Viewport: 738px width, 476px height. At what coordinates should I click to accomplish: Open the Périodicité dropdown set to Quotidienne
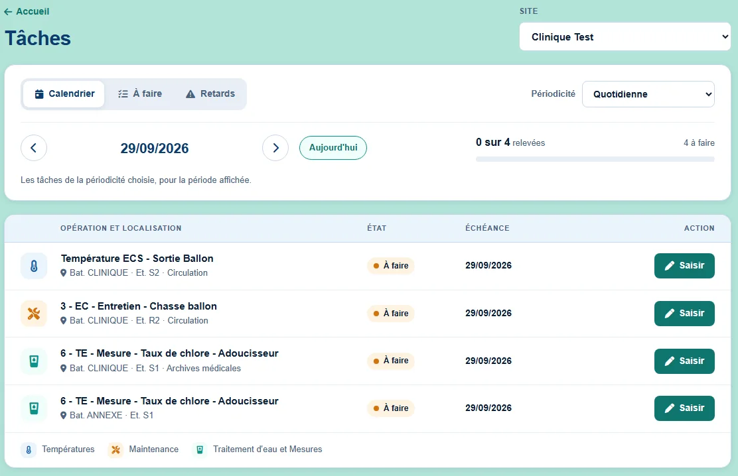point(648,94)
